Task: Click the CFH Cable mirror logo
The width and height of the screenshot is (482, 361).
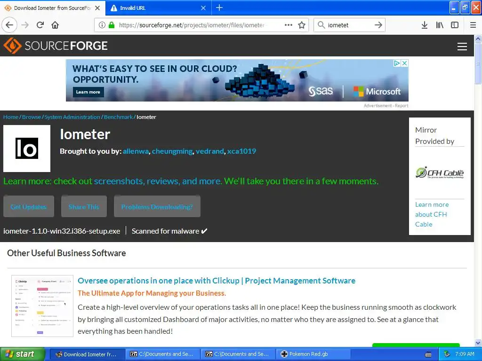Action: pyautogui.click(x=440, y=173)
